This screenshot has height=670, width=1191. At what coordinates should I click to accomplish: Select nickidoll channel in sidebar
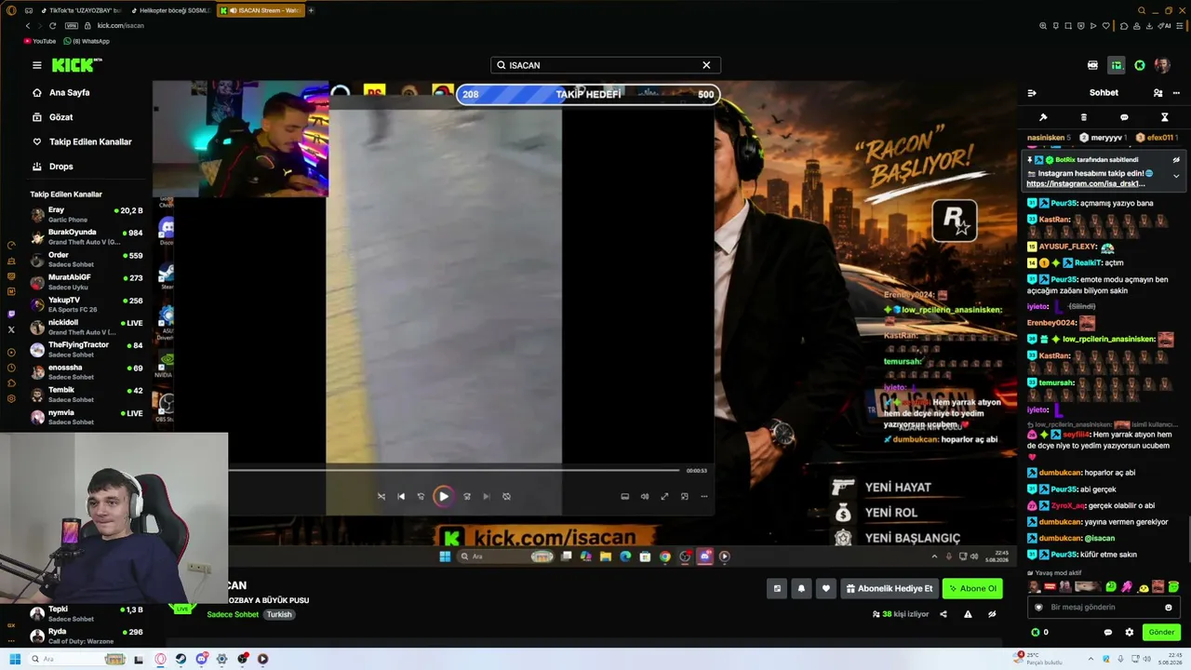[87, 327]
